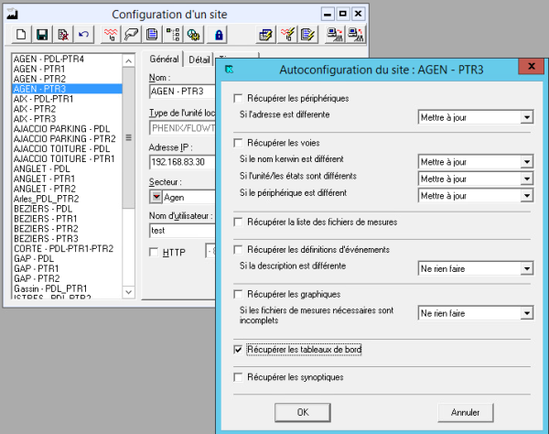
Task: Click the blue padlock toolbar icon
Action: tap(220, 35)
